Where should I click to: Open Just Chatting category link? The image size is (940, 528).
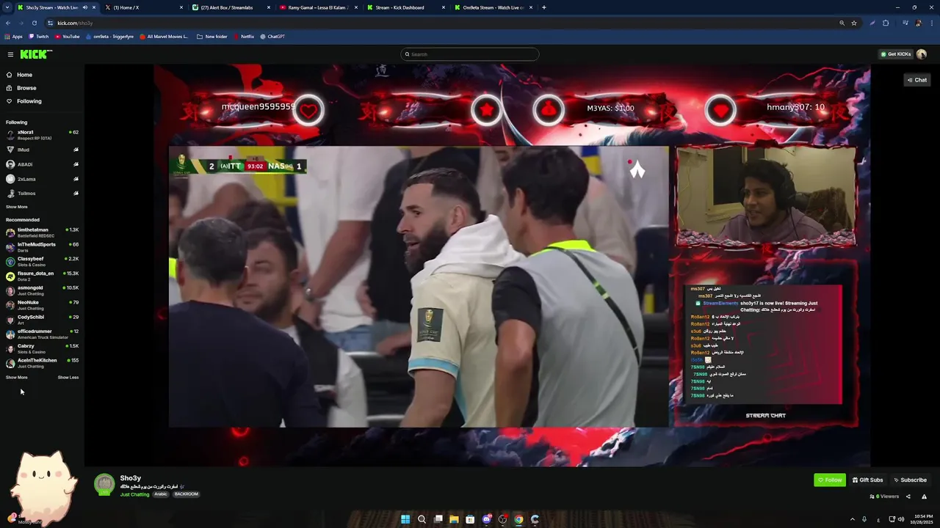[x=134, y=494]
